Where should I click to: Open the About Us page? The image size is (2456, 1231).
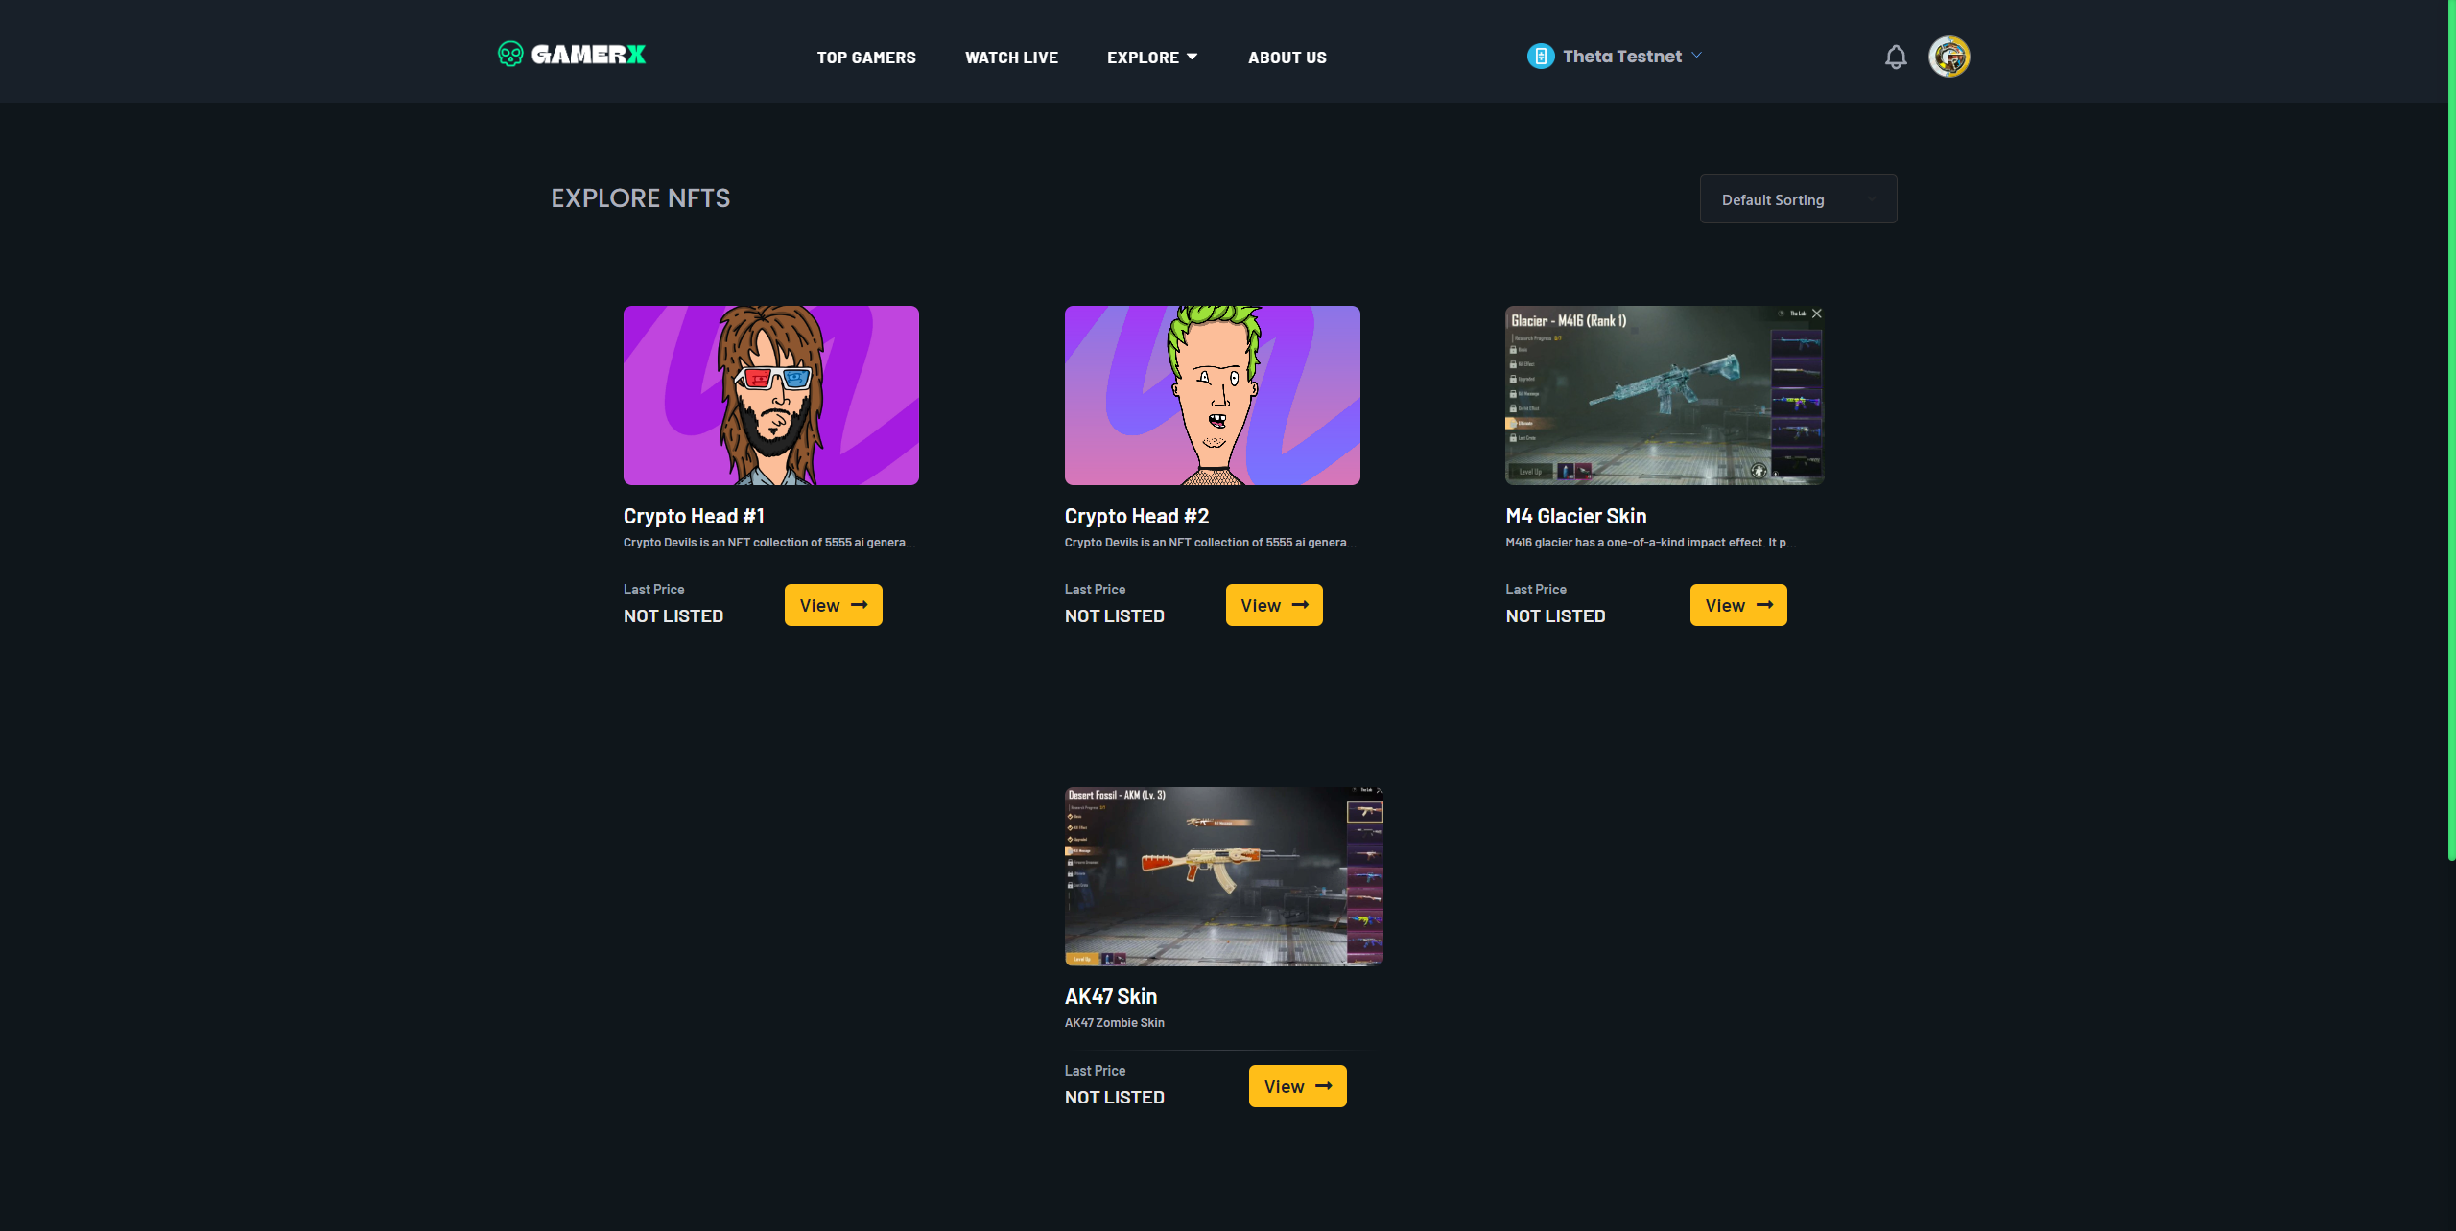(1287, 57)
